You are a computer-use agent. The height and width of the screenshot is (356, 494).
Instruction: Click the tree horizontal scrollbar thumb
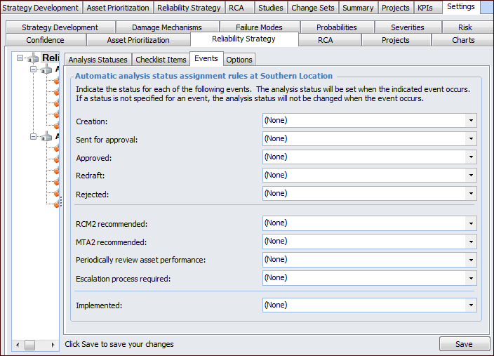(x=29, y=345)
